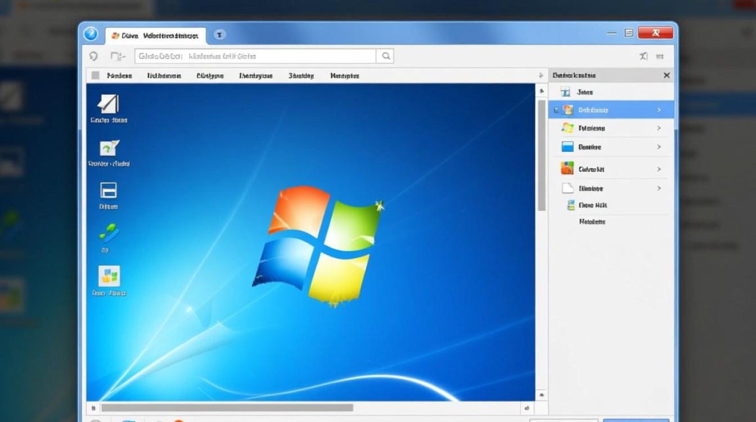Expand the Windows-flag item chevron in side panel
Viewport: 756px width, 422px height.
pyautogui.click(x=659, y=128)
